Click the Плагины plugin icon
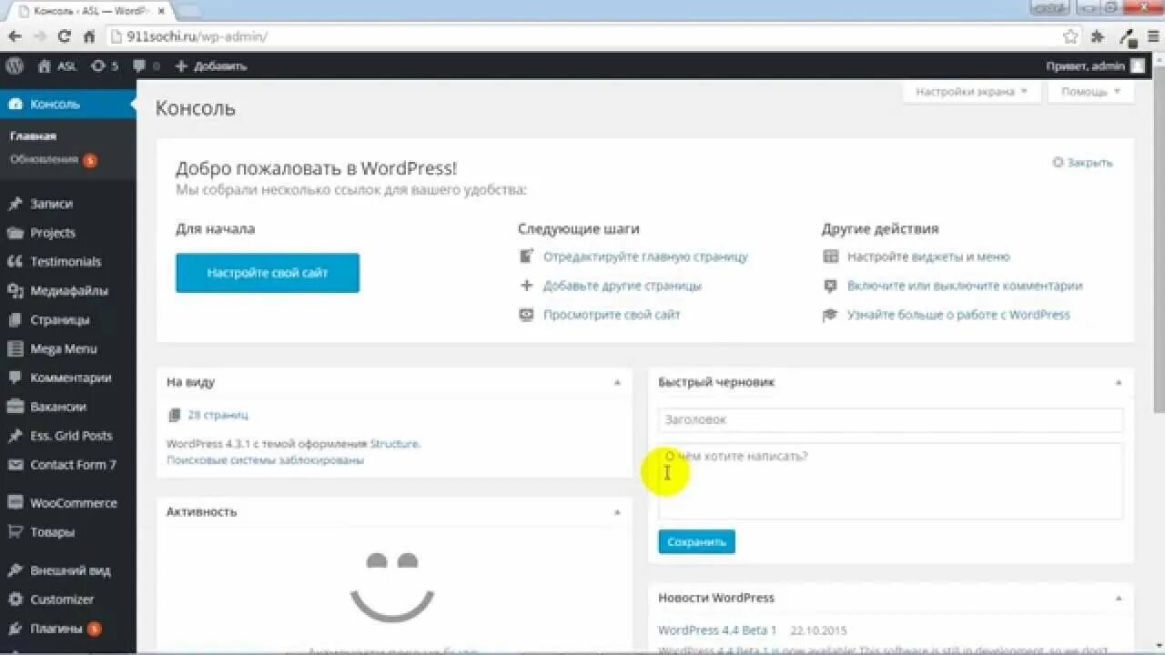The width and height of the screenshot is (1165, 655). click(15, 629)
